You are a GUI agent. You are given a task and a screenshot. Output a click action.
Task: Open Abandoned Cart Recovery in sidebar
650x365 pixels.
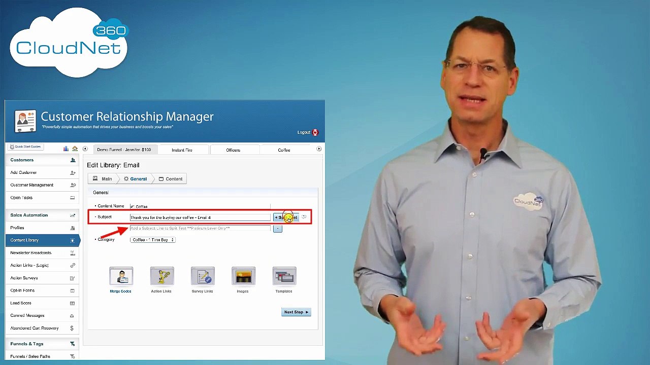pos(35,328)
